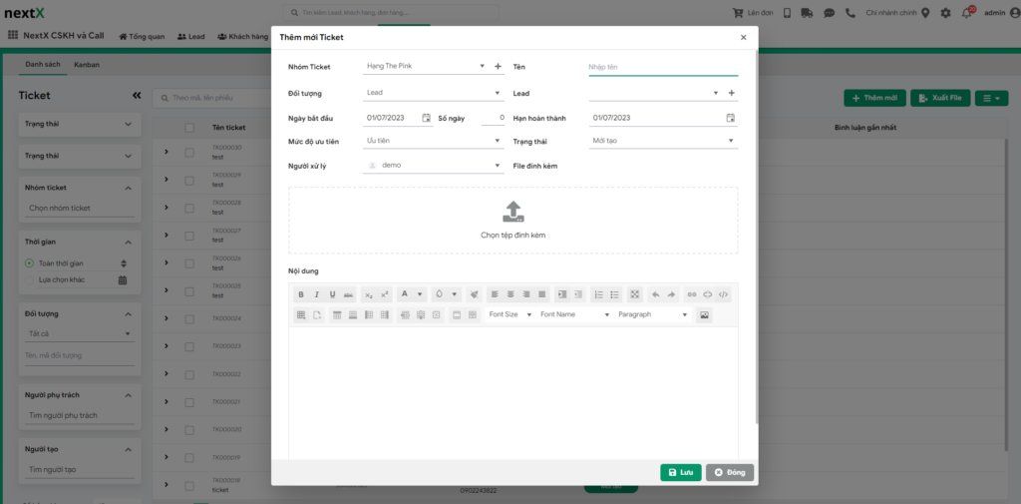
Task: Add new Nhóm Ticket with plus icon
Action: point(499,67)
